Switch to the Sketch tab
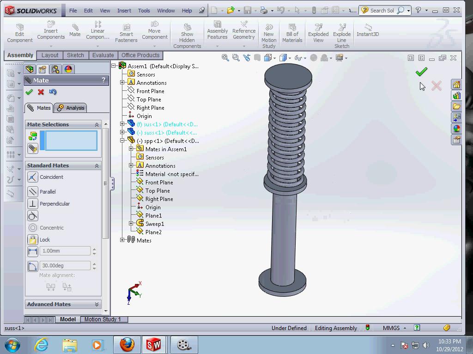The width and height of the screenshot is (473, 354). (x=75, y=55)
